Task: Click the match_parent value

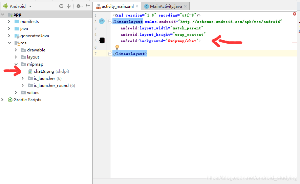Action: point(187,28)
